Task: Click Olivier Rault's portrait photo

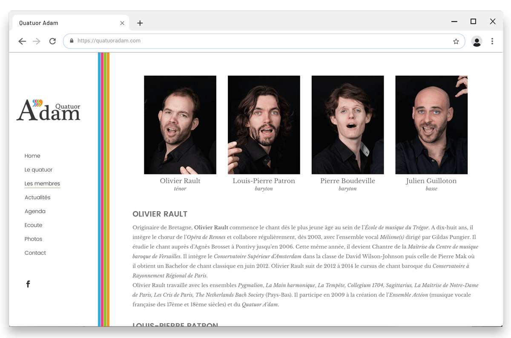Action: click(x=180, y=125)
